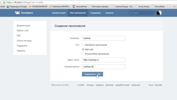The image size is (177, 100).
Task: Click the Создание приложения heading
Action: 70,26
